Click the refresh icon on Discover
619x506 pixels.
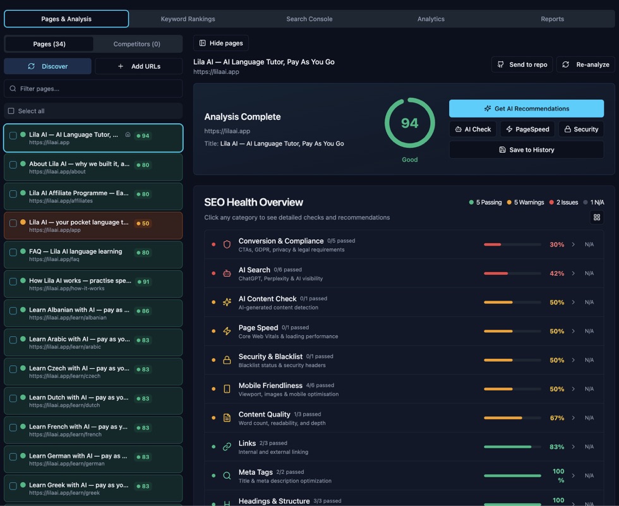tap(31, 66)
